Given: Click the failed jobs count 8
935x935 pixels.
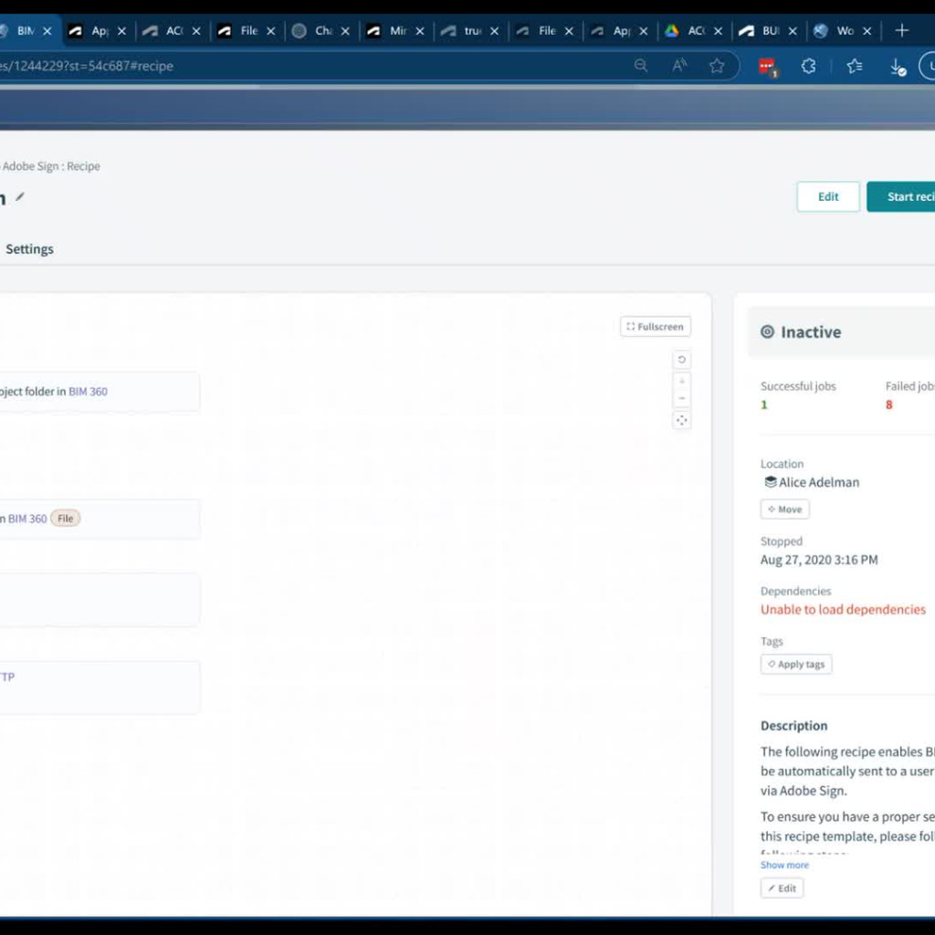Looking at the screenshot, I should 888,404.
